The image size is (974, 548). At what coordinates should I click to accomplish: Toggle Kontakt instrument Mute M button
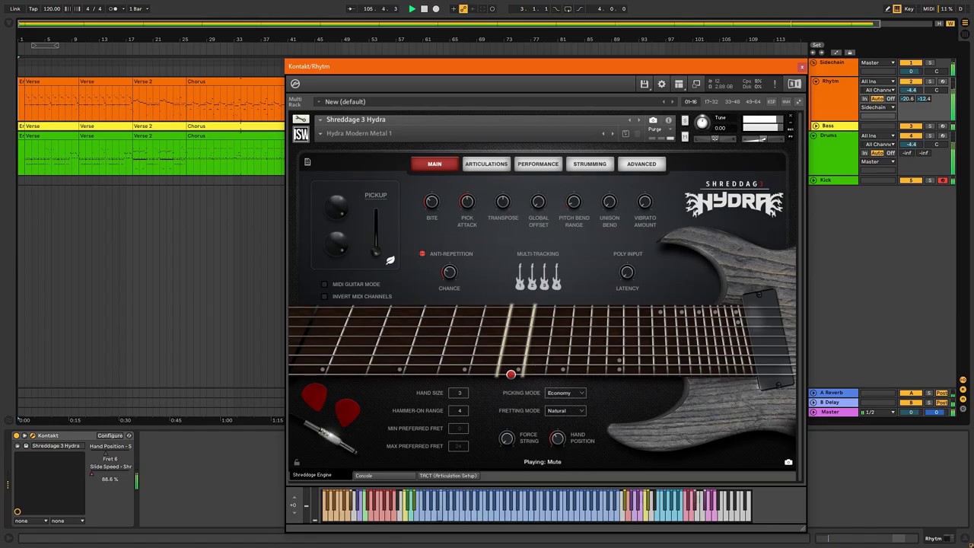[685, 137]
